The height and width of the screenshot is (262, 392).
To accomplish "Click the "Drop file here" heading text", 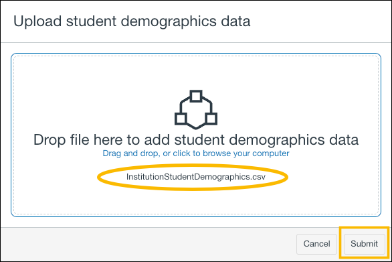I will [x=196, y=140].
